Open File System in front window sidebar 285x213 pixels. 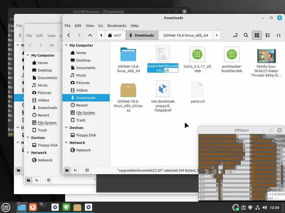[86, 113]
